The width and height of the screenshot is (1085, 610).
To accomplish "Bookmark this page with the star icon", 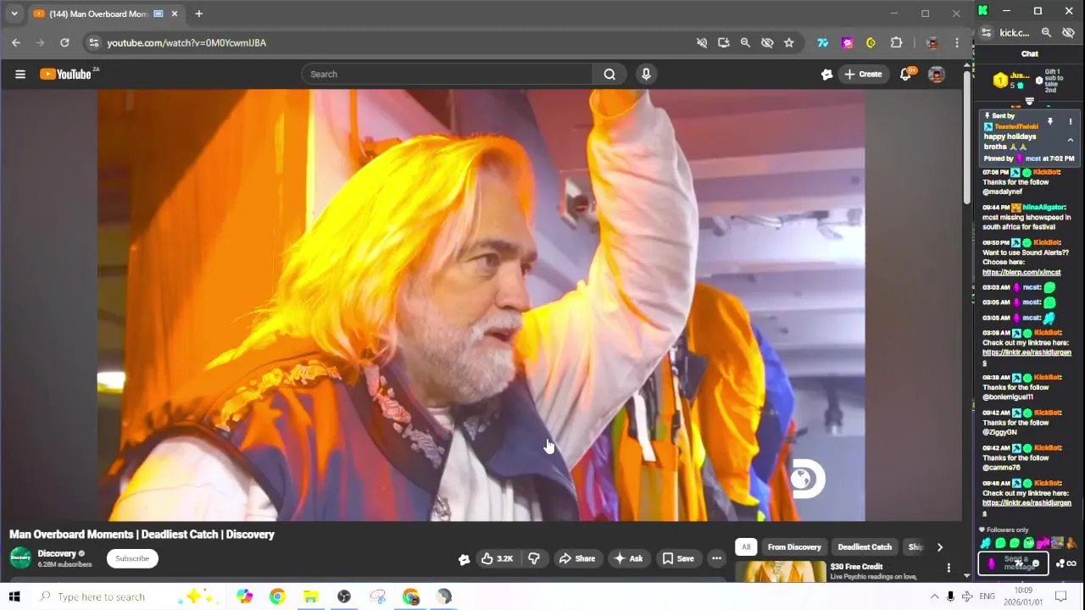I will point(789,42).
